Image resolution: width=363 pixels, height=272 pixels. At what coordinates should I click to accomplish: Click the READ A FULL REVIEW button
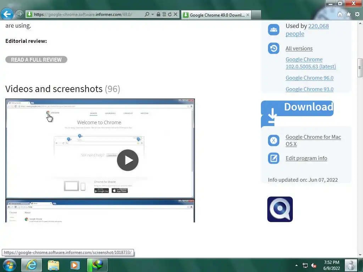37,59
